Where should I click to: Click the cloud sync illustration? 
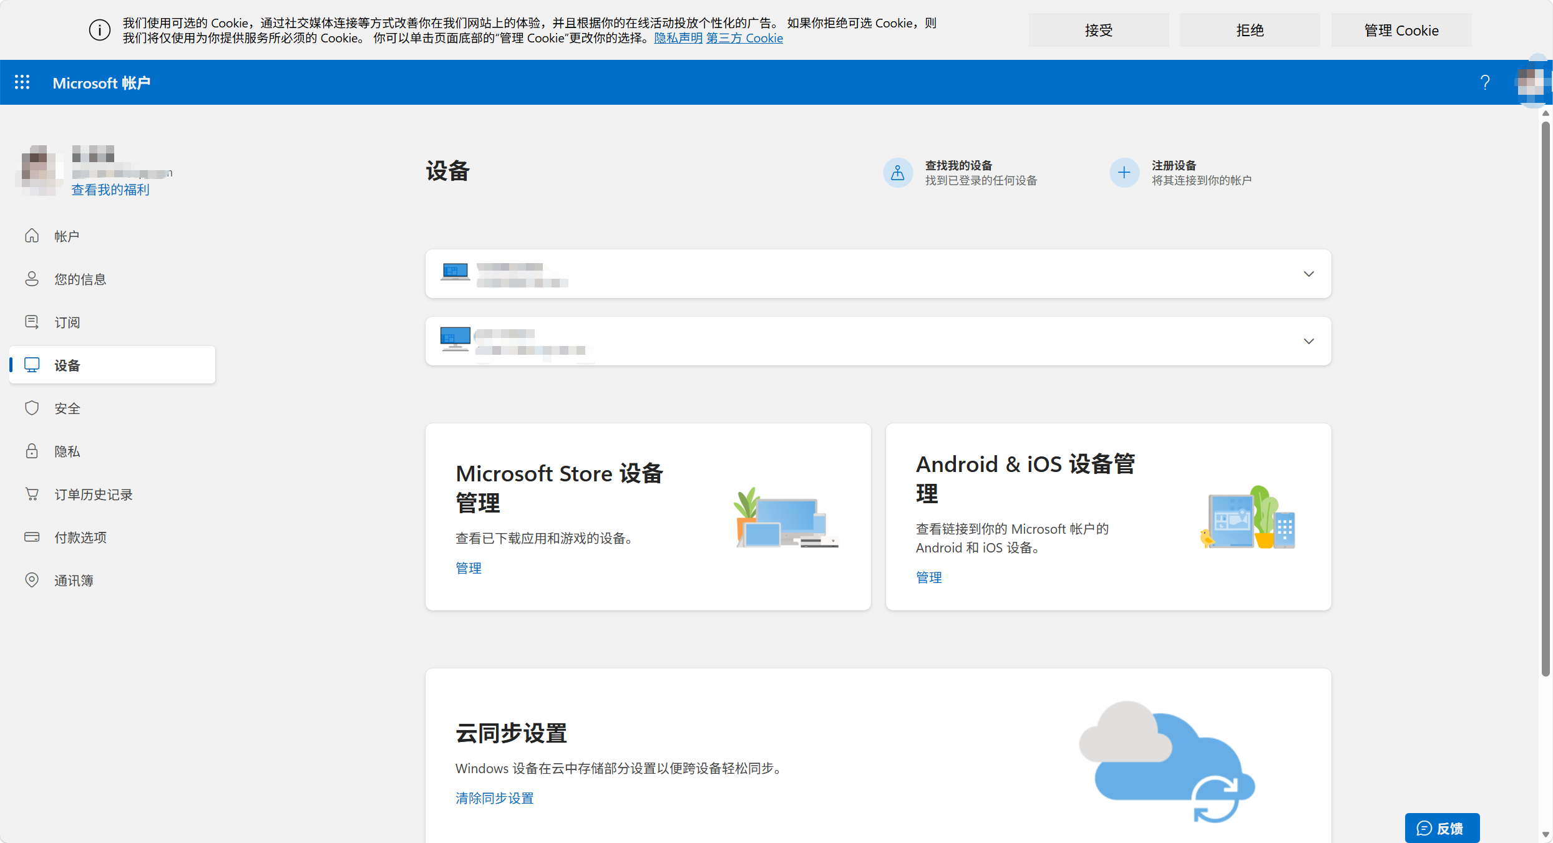1167,762
